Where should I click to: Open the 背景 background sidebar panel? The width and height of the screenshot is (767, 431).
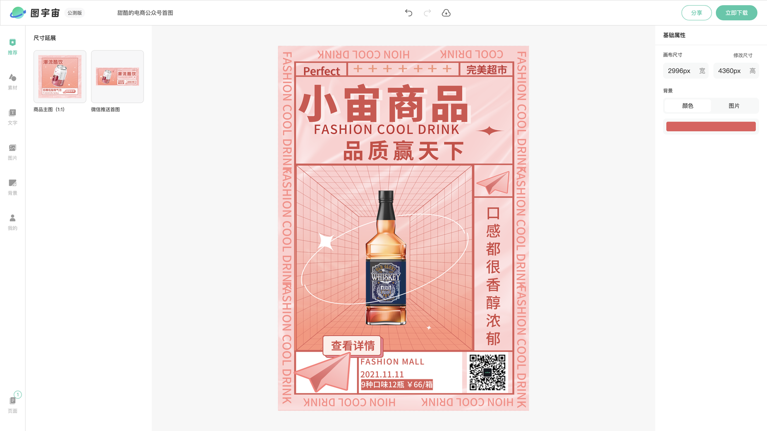tap(12, 187)
